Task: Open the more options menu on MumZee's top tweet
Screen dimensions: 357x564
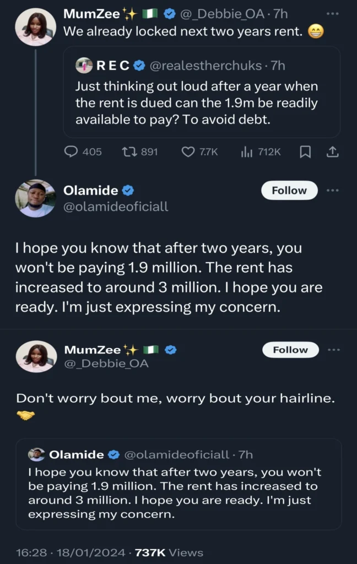Action: pos(333,12)
